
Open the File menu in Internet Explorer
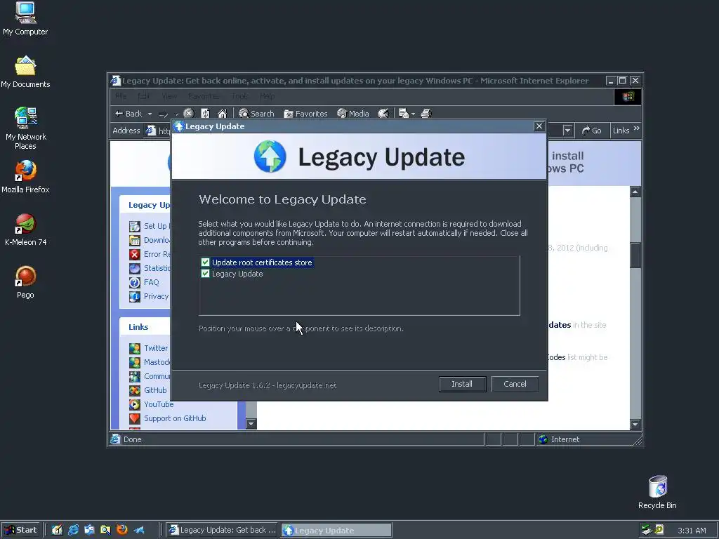(121, 96)
